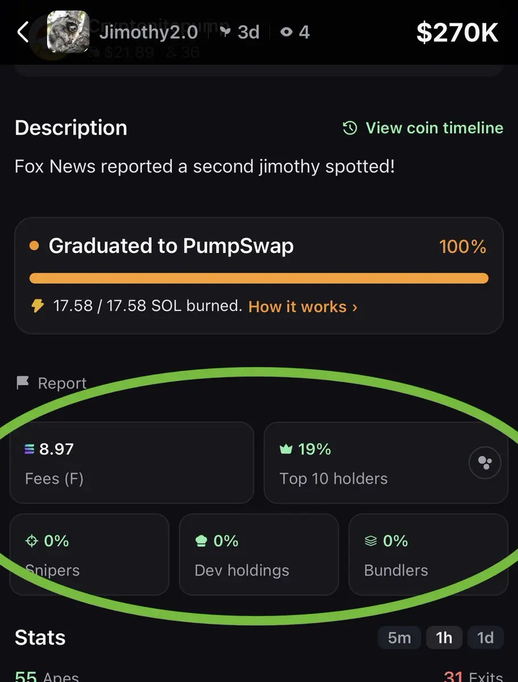
Task: Select the 1d stats interval
Action: tap(485, 638)
